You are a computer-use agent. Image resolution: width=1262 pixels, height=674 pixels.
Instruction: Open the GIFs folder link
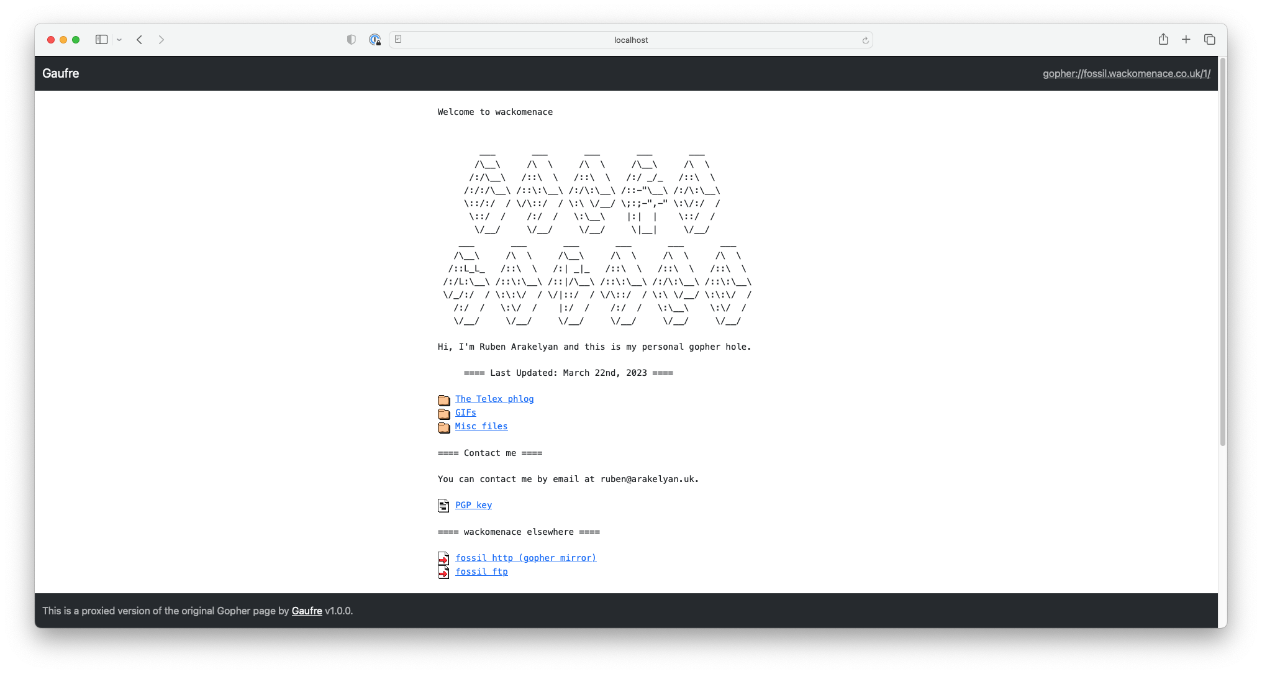tap(466, 412)
